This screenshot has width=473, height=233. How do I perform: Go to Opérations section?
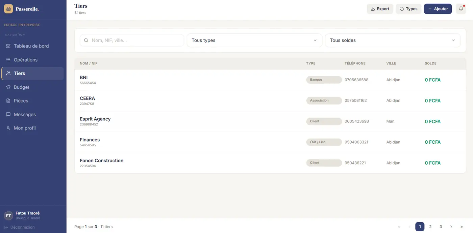32,60
